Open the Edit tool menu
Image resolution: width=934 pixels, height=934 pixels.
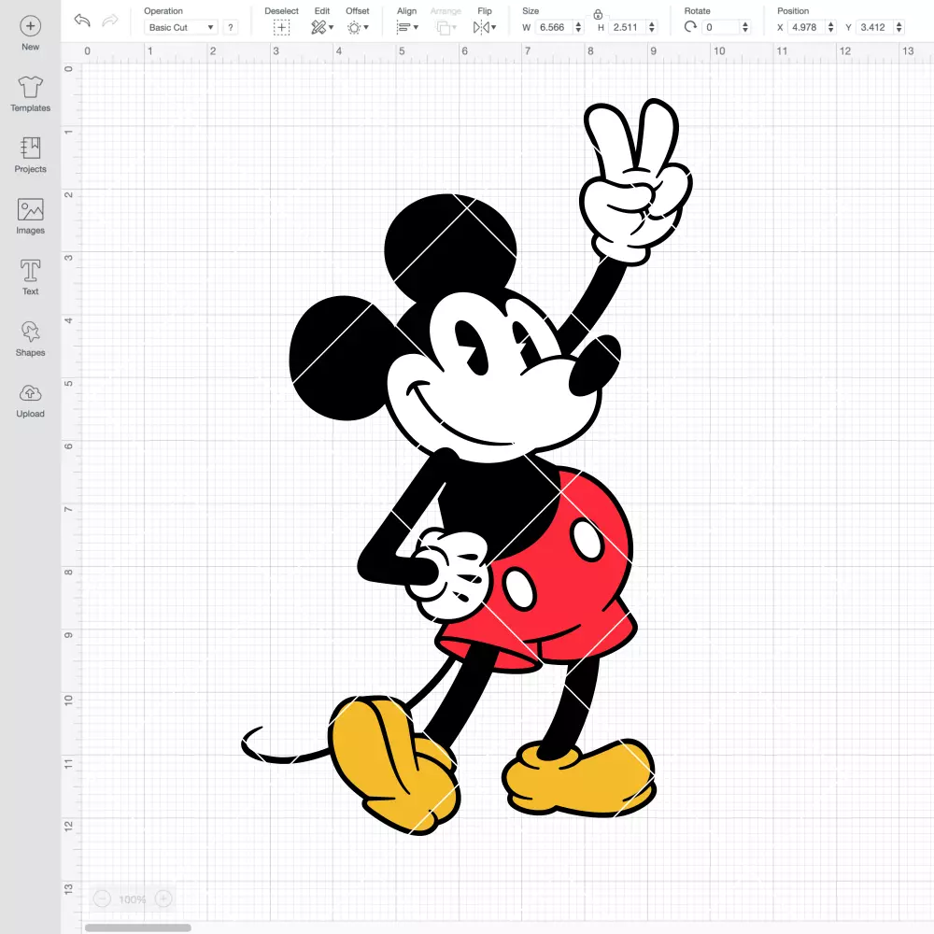point(322,27)
